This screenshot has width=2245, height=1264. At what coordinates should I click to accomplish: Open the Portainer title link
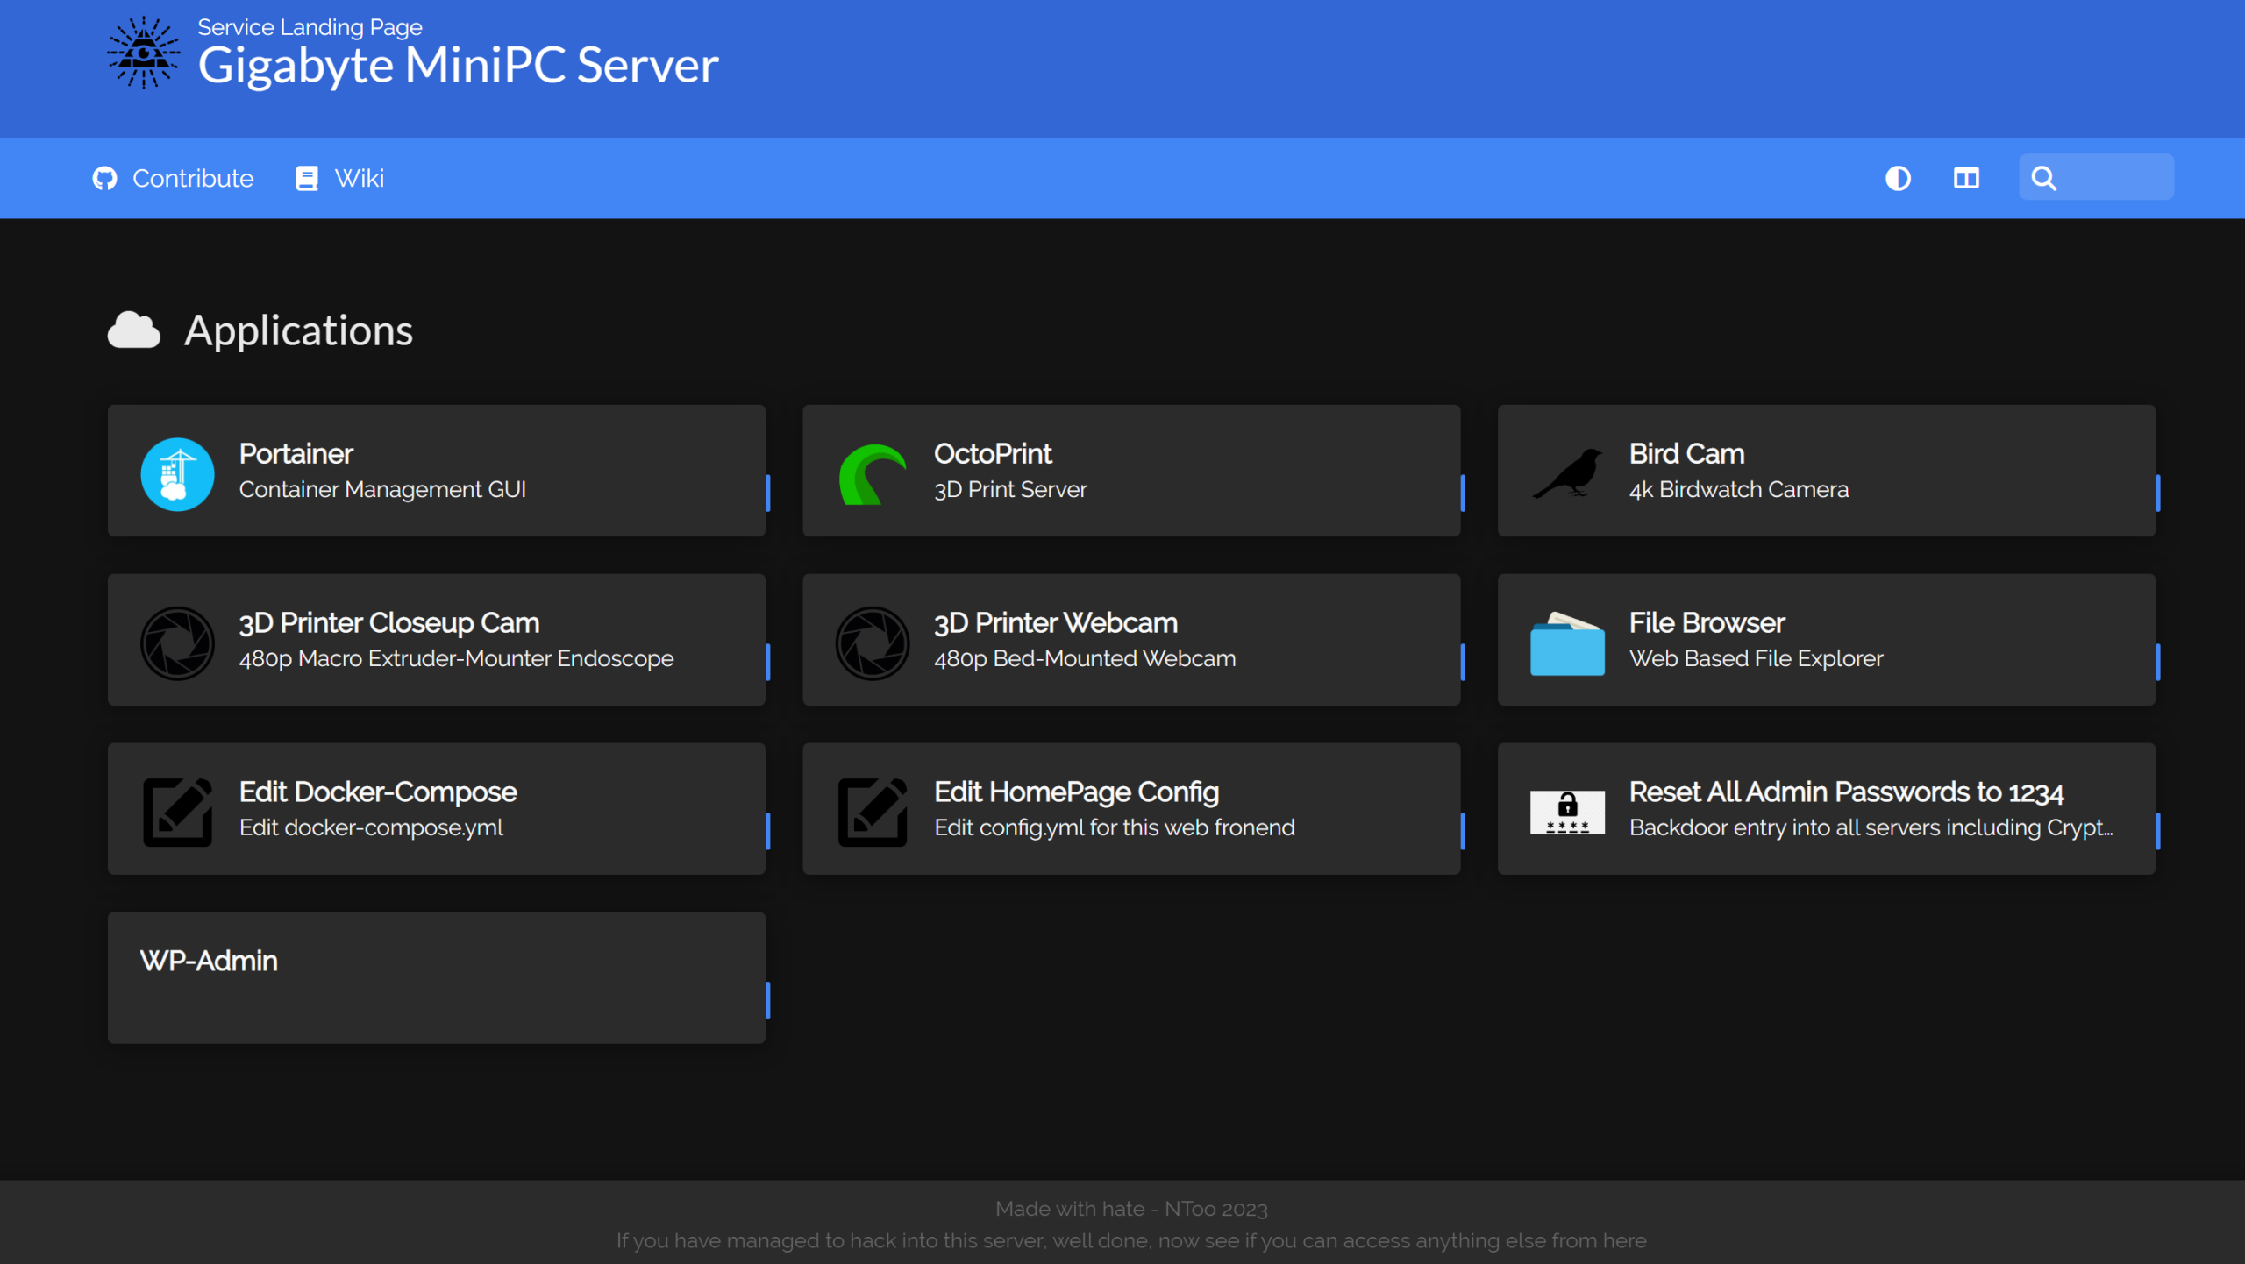tap(296, 454)
